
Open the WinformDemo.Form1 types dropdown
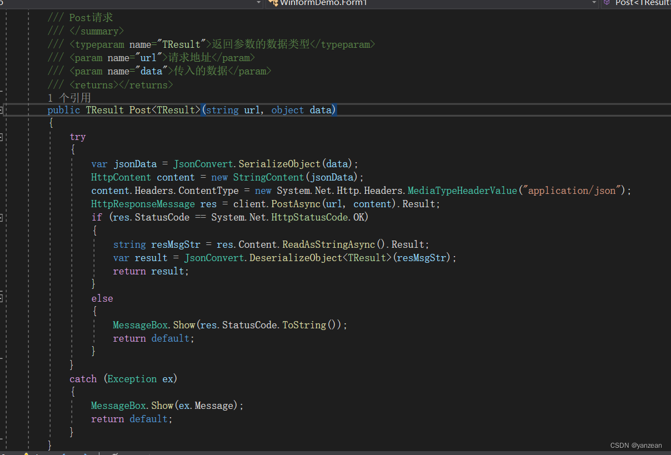tap(594, 3)
